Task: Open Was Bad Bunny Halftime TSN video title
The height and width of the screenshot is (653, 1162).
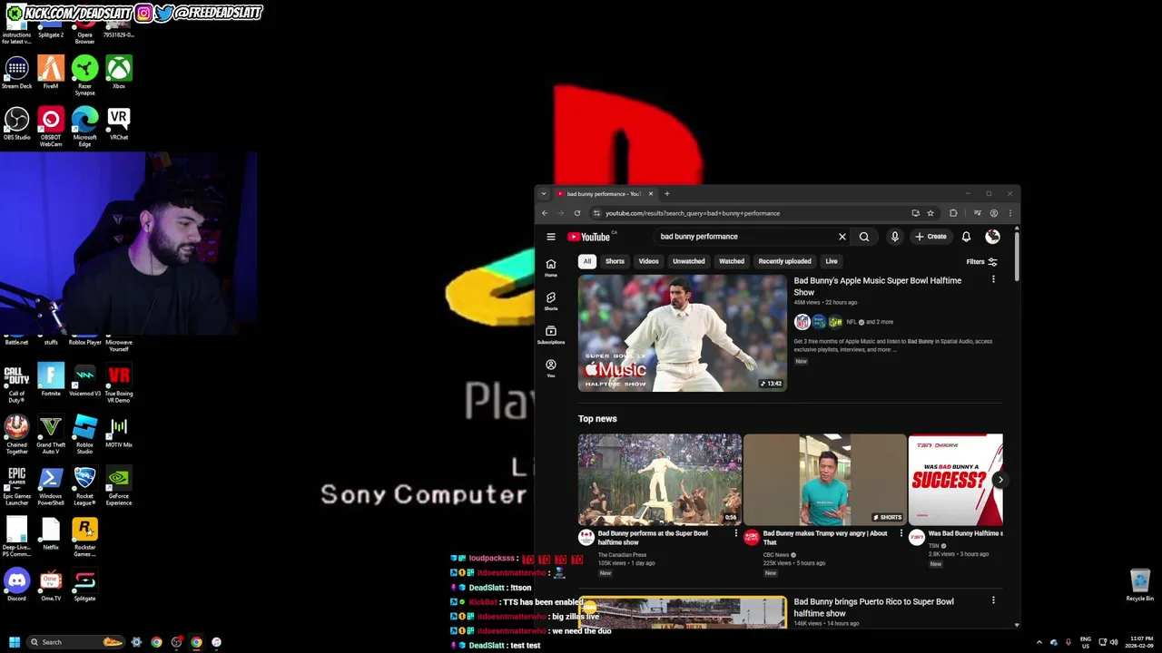Action: click(964, 533)
